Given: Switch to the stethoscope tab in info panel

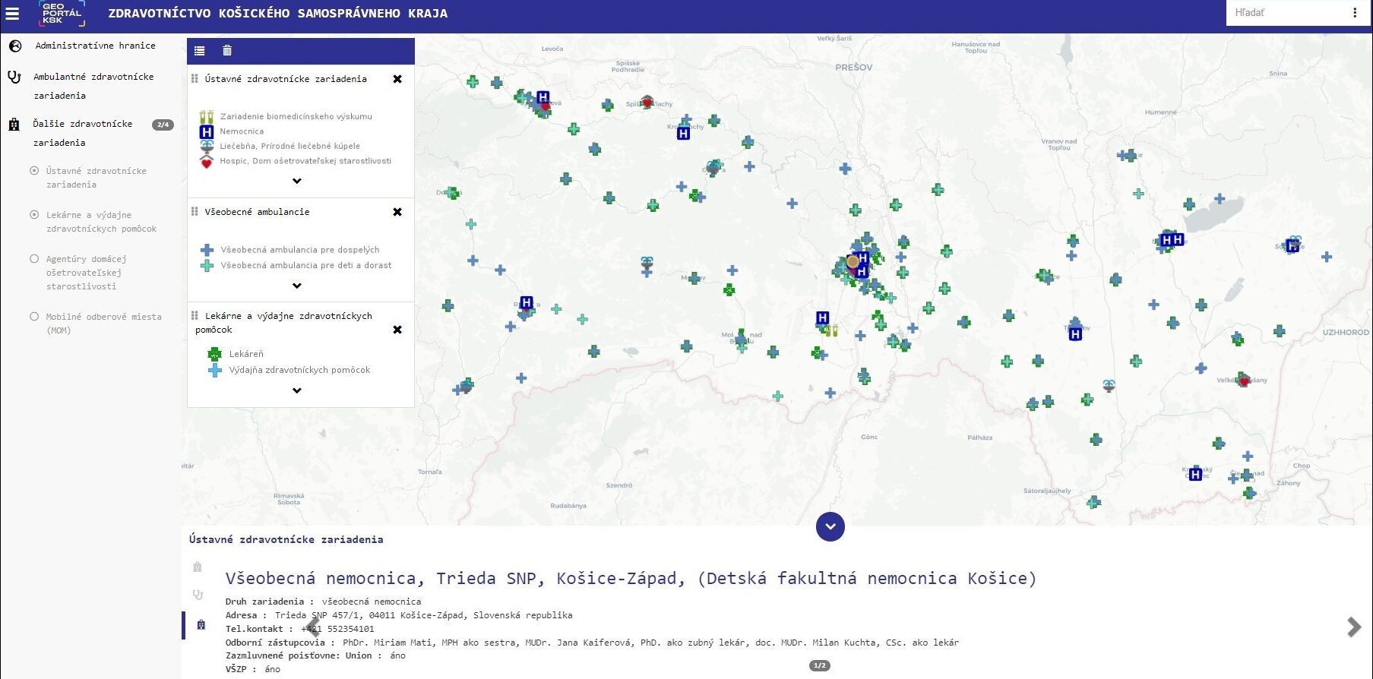Looking at the screenshot, I should [198, 595].
